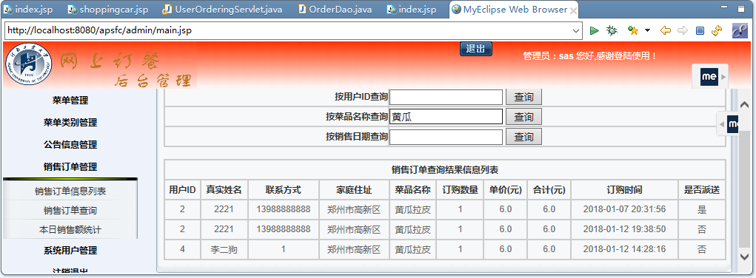Go back with the yellow left arrow

click(666, 30)
